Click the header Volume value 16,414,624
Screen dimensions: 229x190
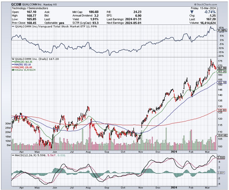click(x=207, y=23)
